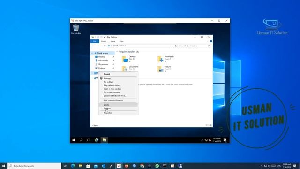
Task: Select Pictures in the navigation pane
Action: click(102, 68)
